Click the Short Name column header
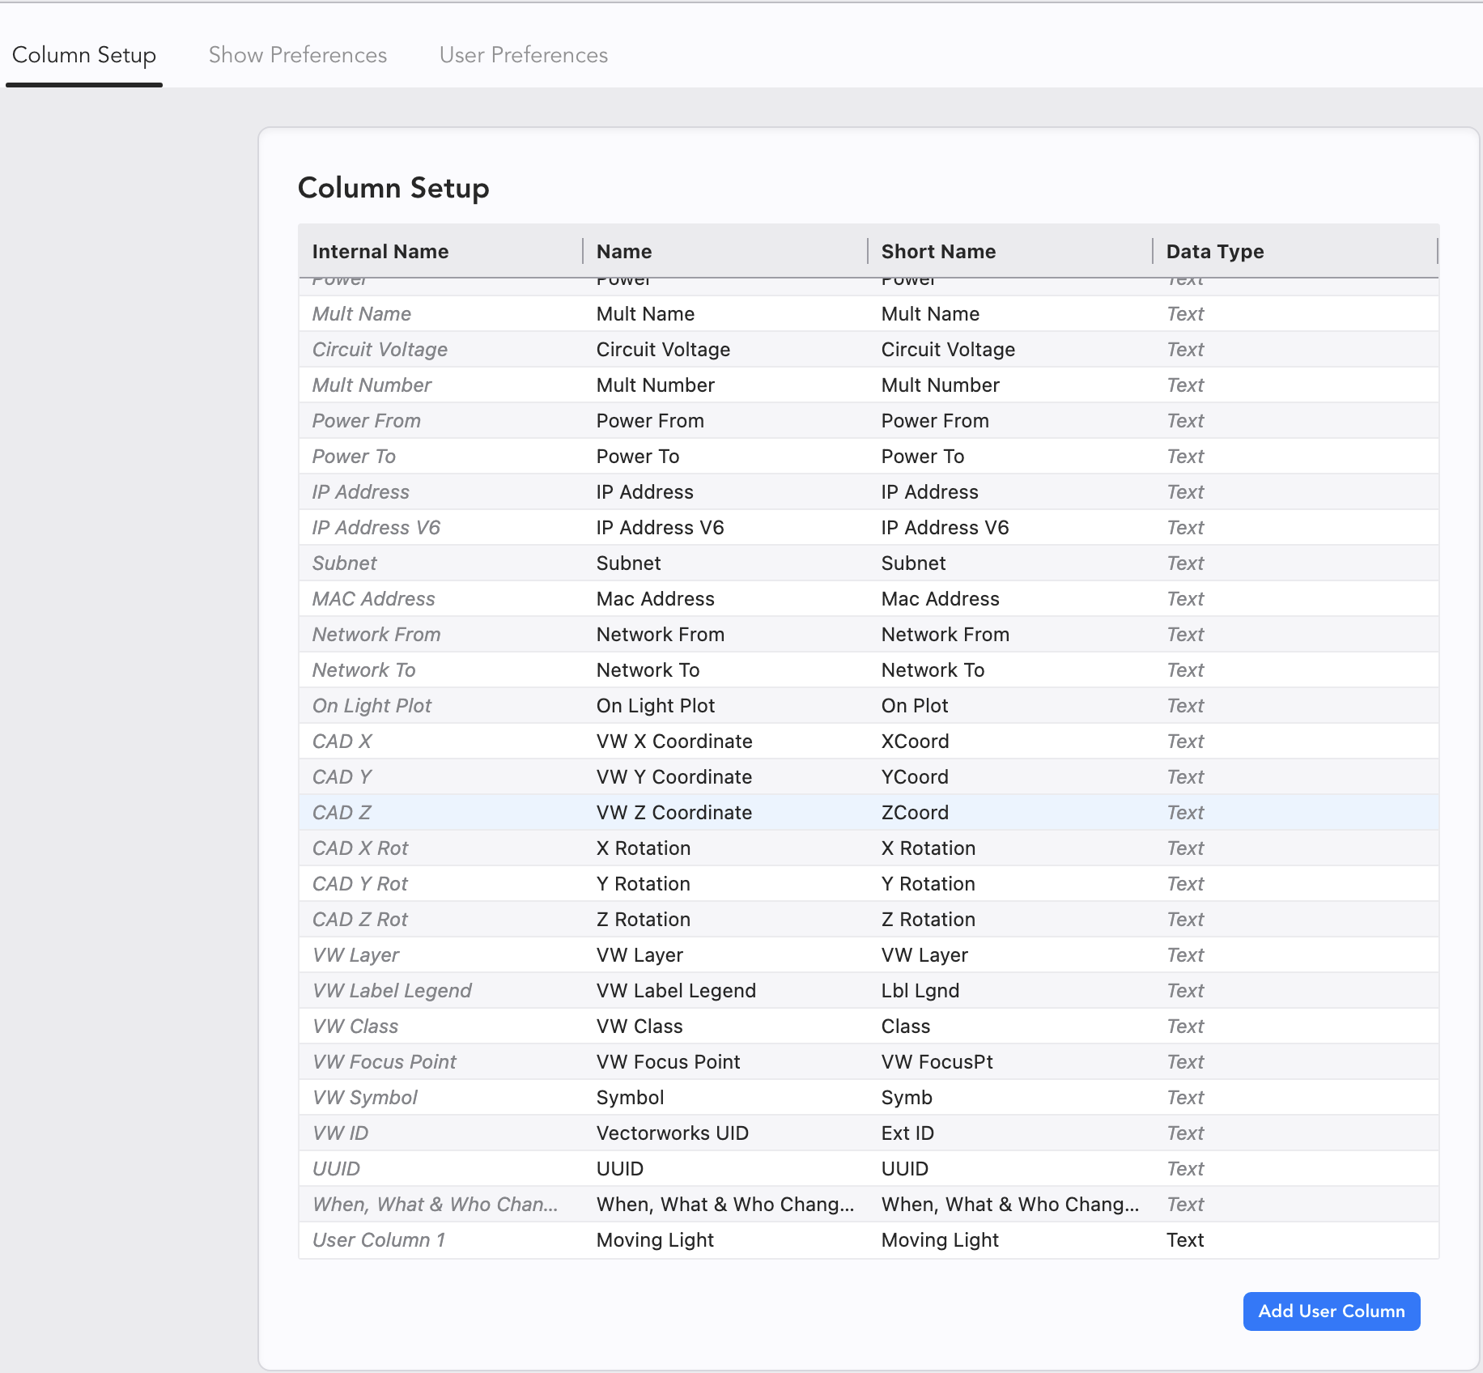The height and width of the screenshot is (1373, 1483). point(939,252)
